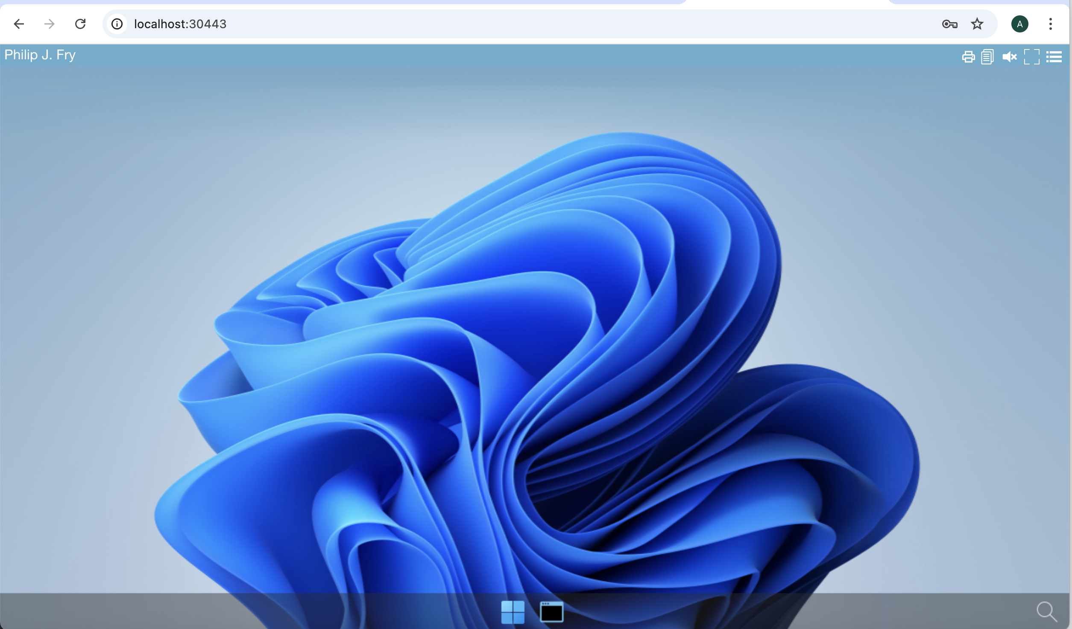1072x629 pixels.
Task: Open the clipboard icon in the top bar
Action: [x=987, y=56]
